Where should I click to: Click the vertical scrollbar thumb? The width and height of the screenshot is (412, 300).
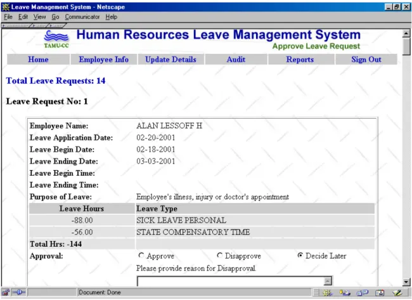pyautogui.click(x=406, y=46)
